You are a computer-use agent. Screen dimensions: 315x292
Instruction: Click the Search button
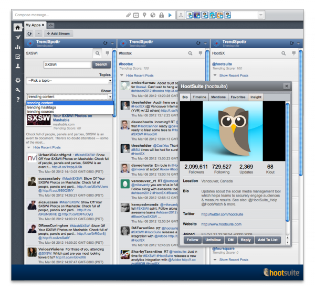click(101, 64)
